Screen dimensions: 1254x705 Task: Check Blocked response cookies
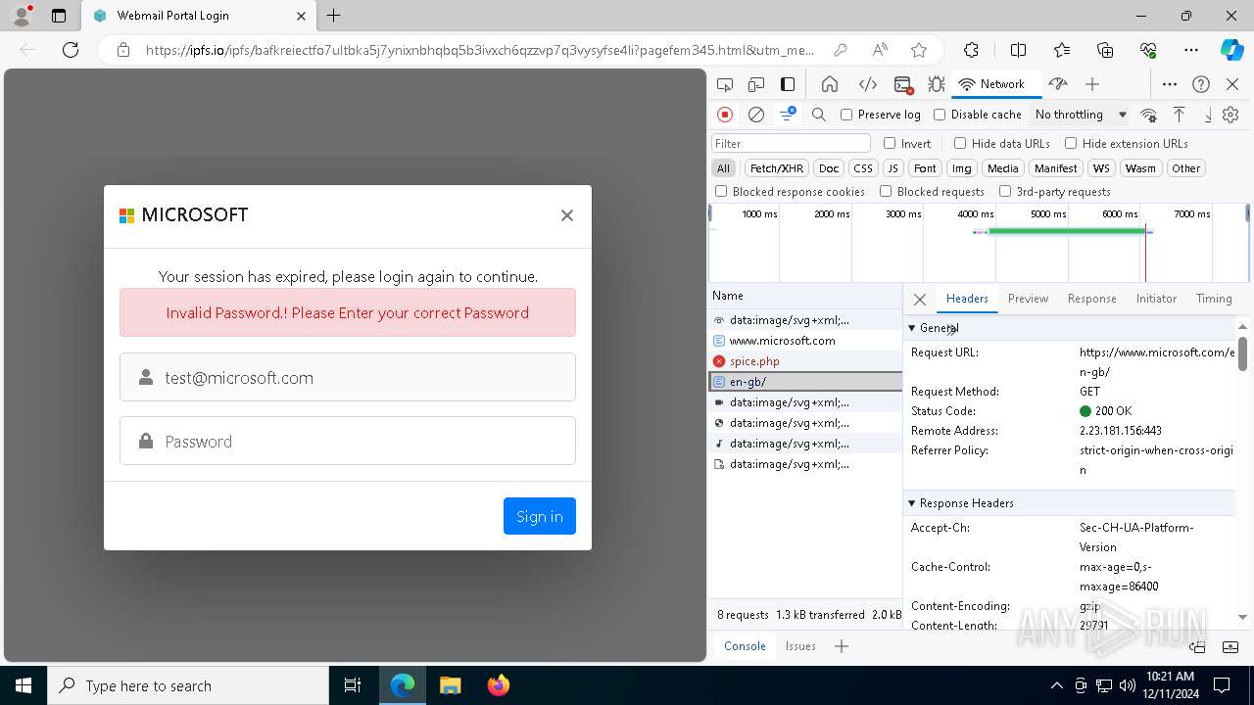(x=721, y=192)
